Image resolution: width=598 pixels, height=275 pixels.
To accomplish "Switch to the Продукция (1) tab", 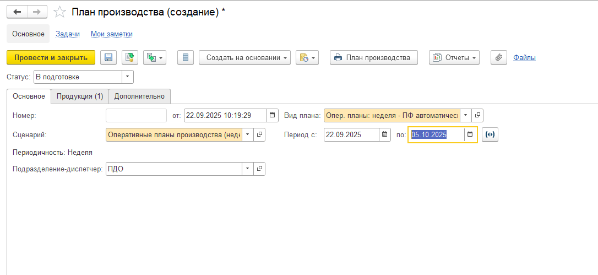I will coord(80,96).
